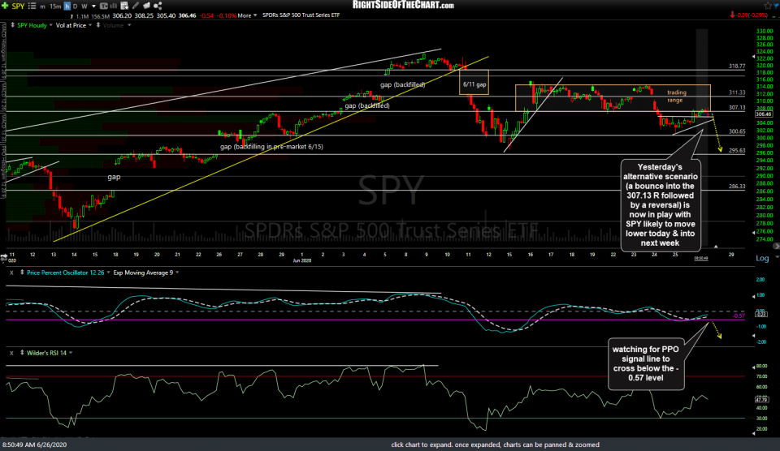Select the 'D' daily timeframe
This screenshot has width=780, height=451.
point(75,6)
